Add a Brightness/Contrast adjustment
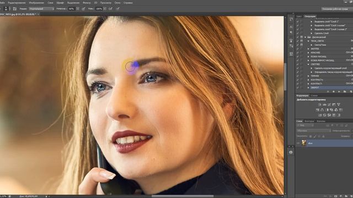The height and width of the screenshot is (198, 353). coord(320,105)
